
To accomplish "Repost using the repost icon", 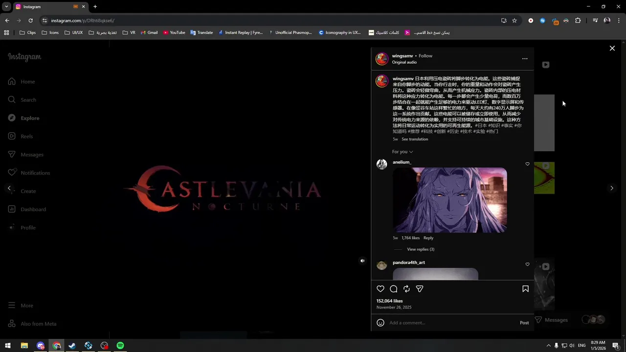I will click(x=406, y=289).
